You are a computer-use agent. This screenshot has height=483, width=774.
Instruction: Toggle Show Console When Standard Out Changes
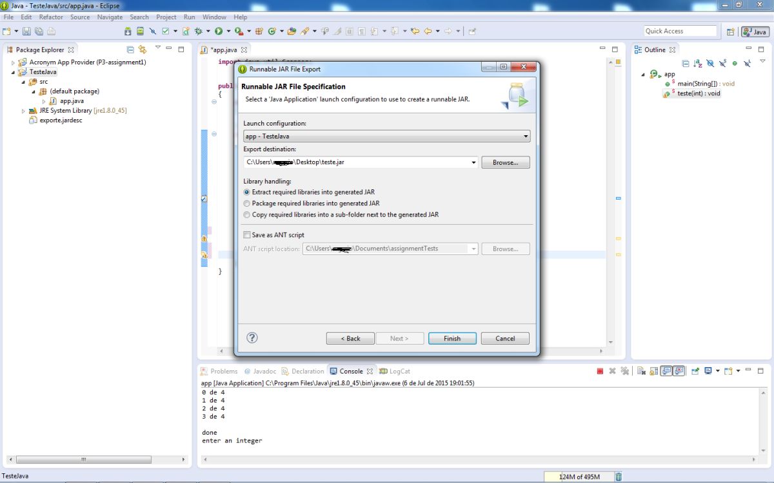click(x=666, y=371)
